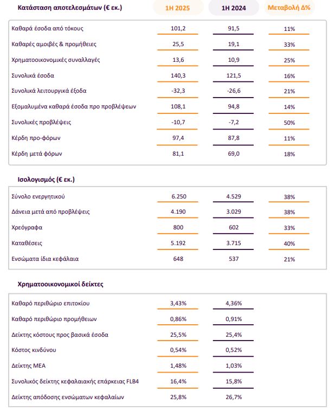335x417 pixels.
Task: Click the 101,2 value for 1H 2025
Action: 177,28
